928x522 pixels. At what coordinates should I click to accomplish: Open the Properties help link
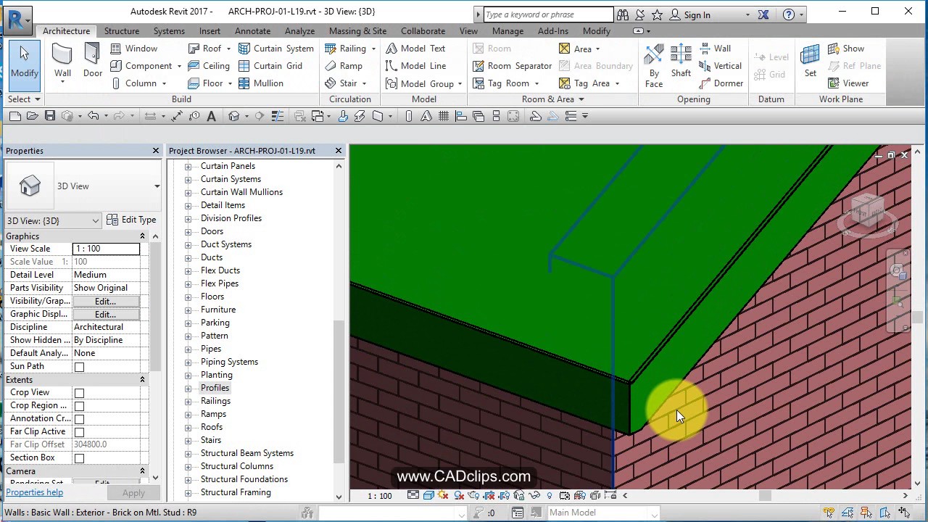[34, 492]
